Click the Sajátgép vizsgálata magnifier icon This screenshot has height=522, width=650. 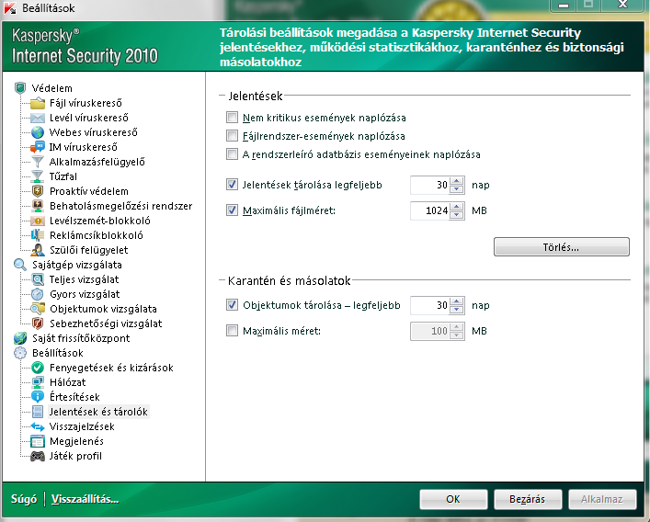pos(20,265)
